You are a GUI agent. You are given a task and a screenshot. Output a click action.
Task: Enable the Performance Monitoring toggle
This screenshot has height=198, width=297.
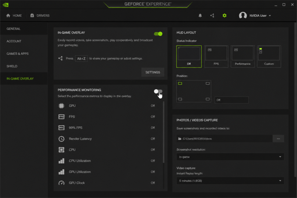coord(158,91)
